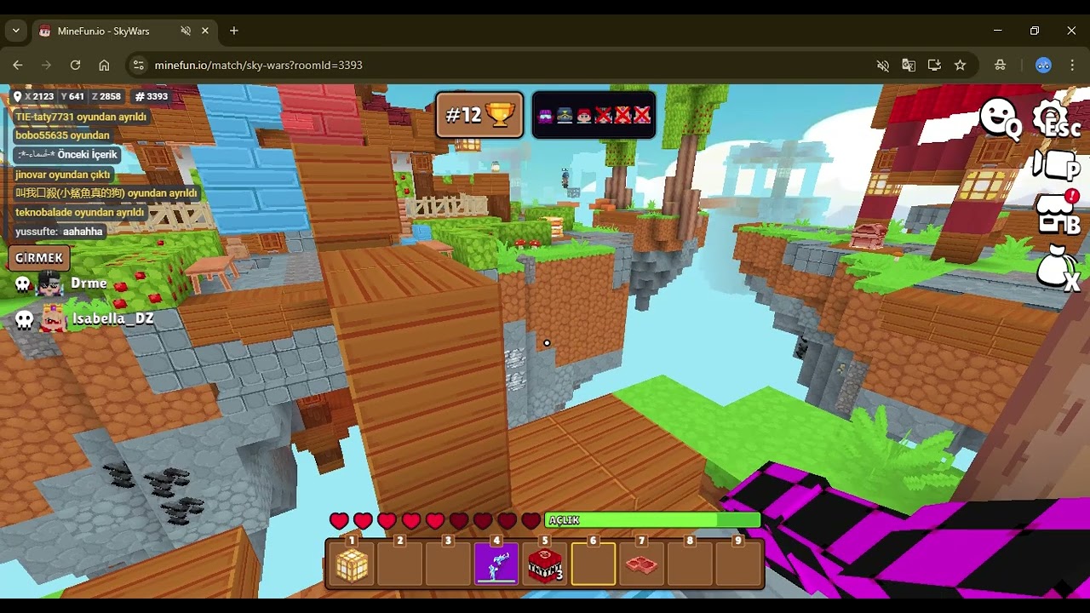Unmute the MineFun.io tab audio icon
This screenshot has height=613, width=1090.
click(186, 31)
